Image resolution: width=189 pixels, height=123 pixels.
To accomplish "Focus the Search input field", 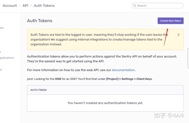I will pyautogui.click(x=157, y=6).
